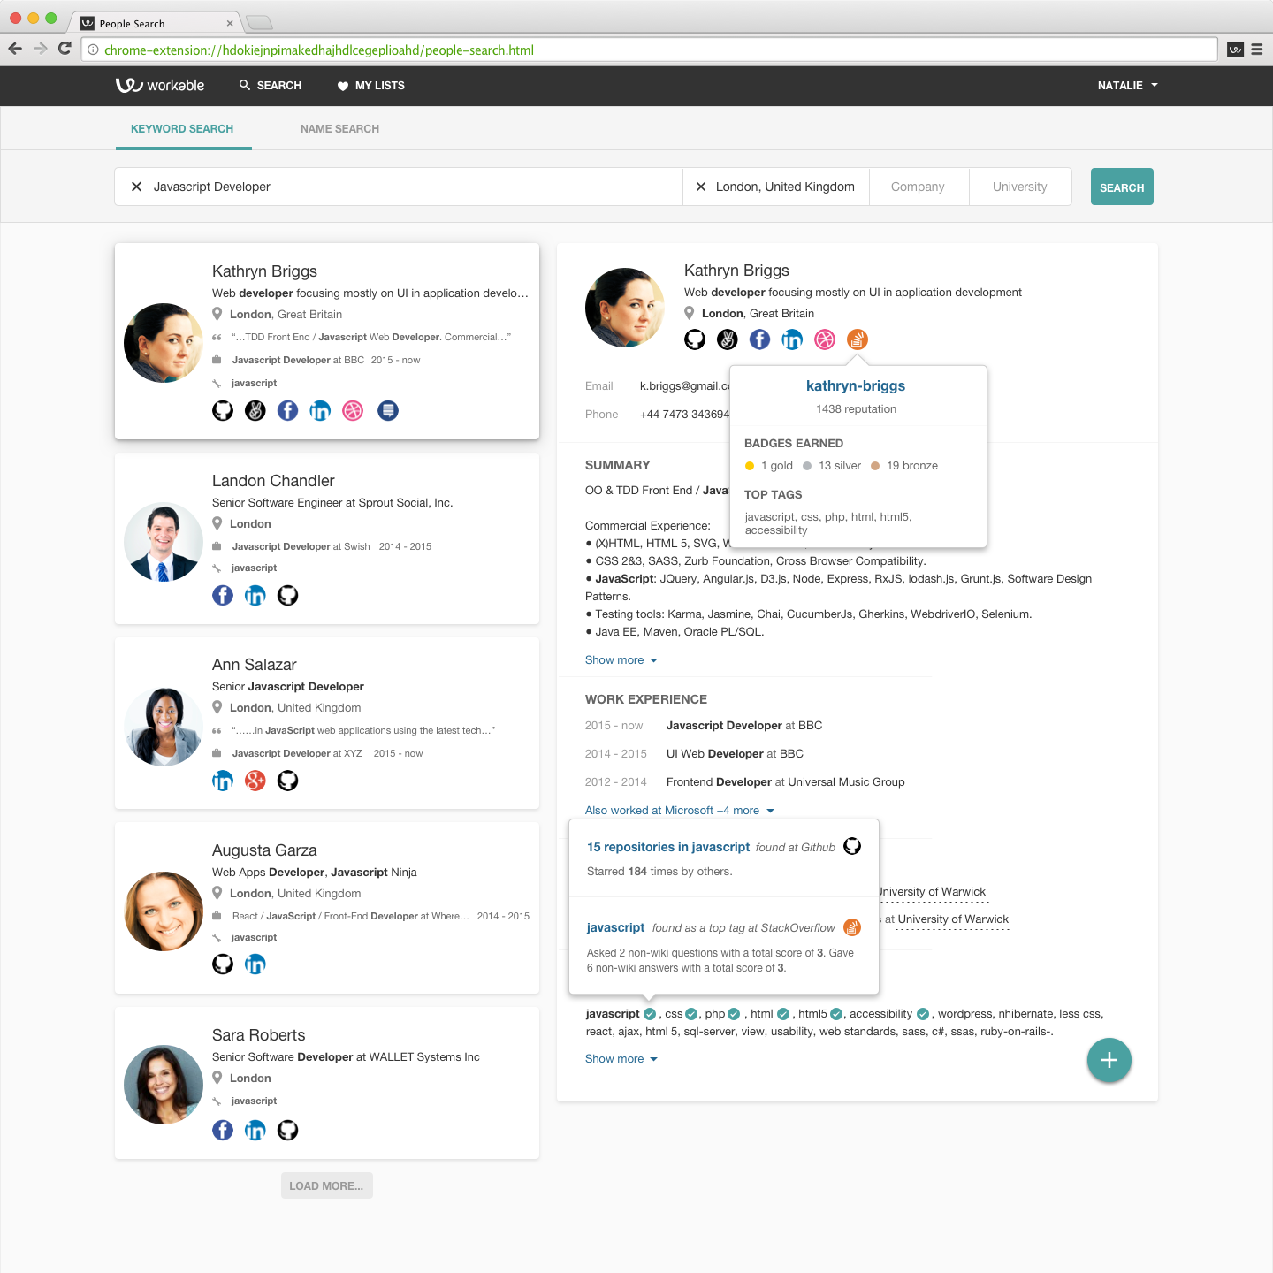
Task: Open the kathryn-briggs Stack Overflow profile link
Action: coord(855,386)
